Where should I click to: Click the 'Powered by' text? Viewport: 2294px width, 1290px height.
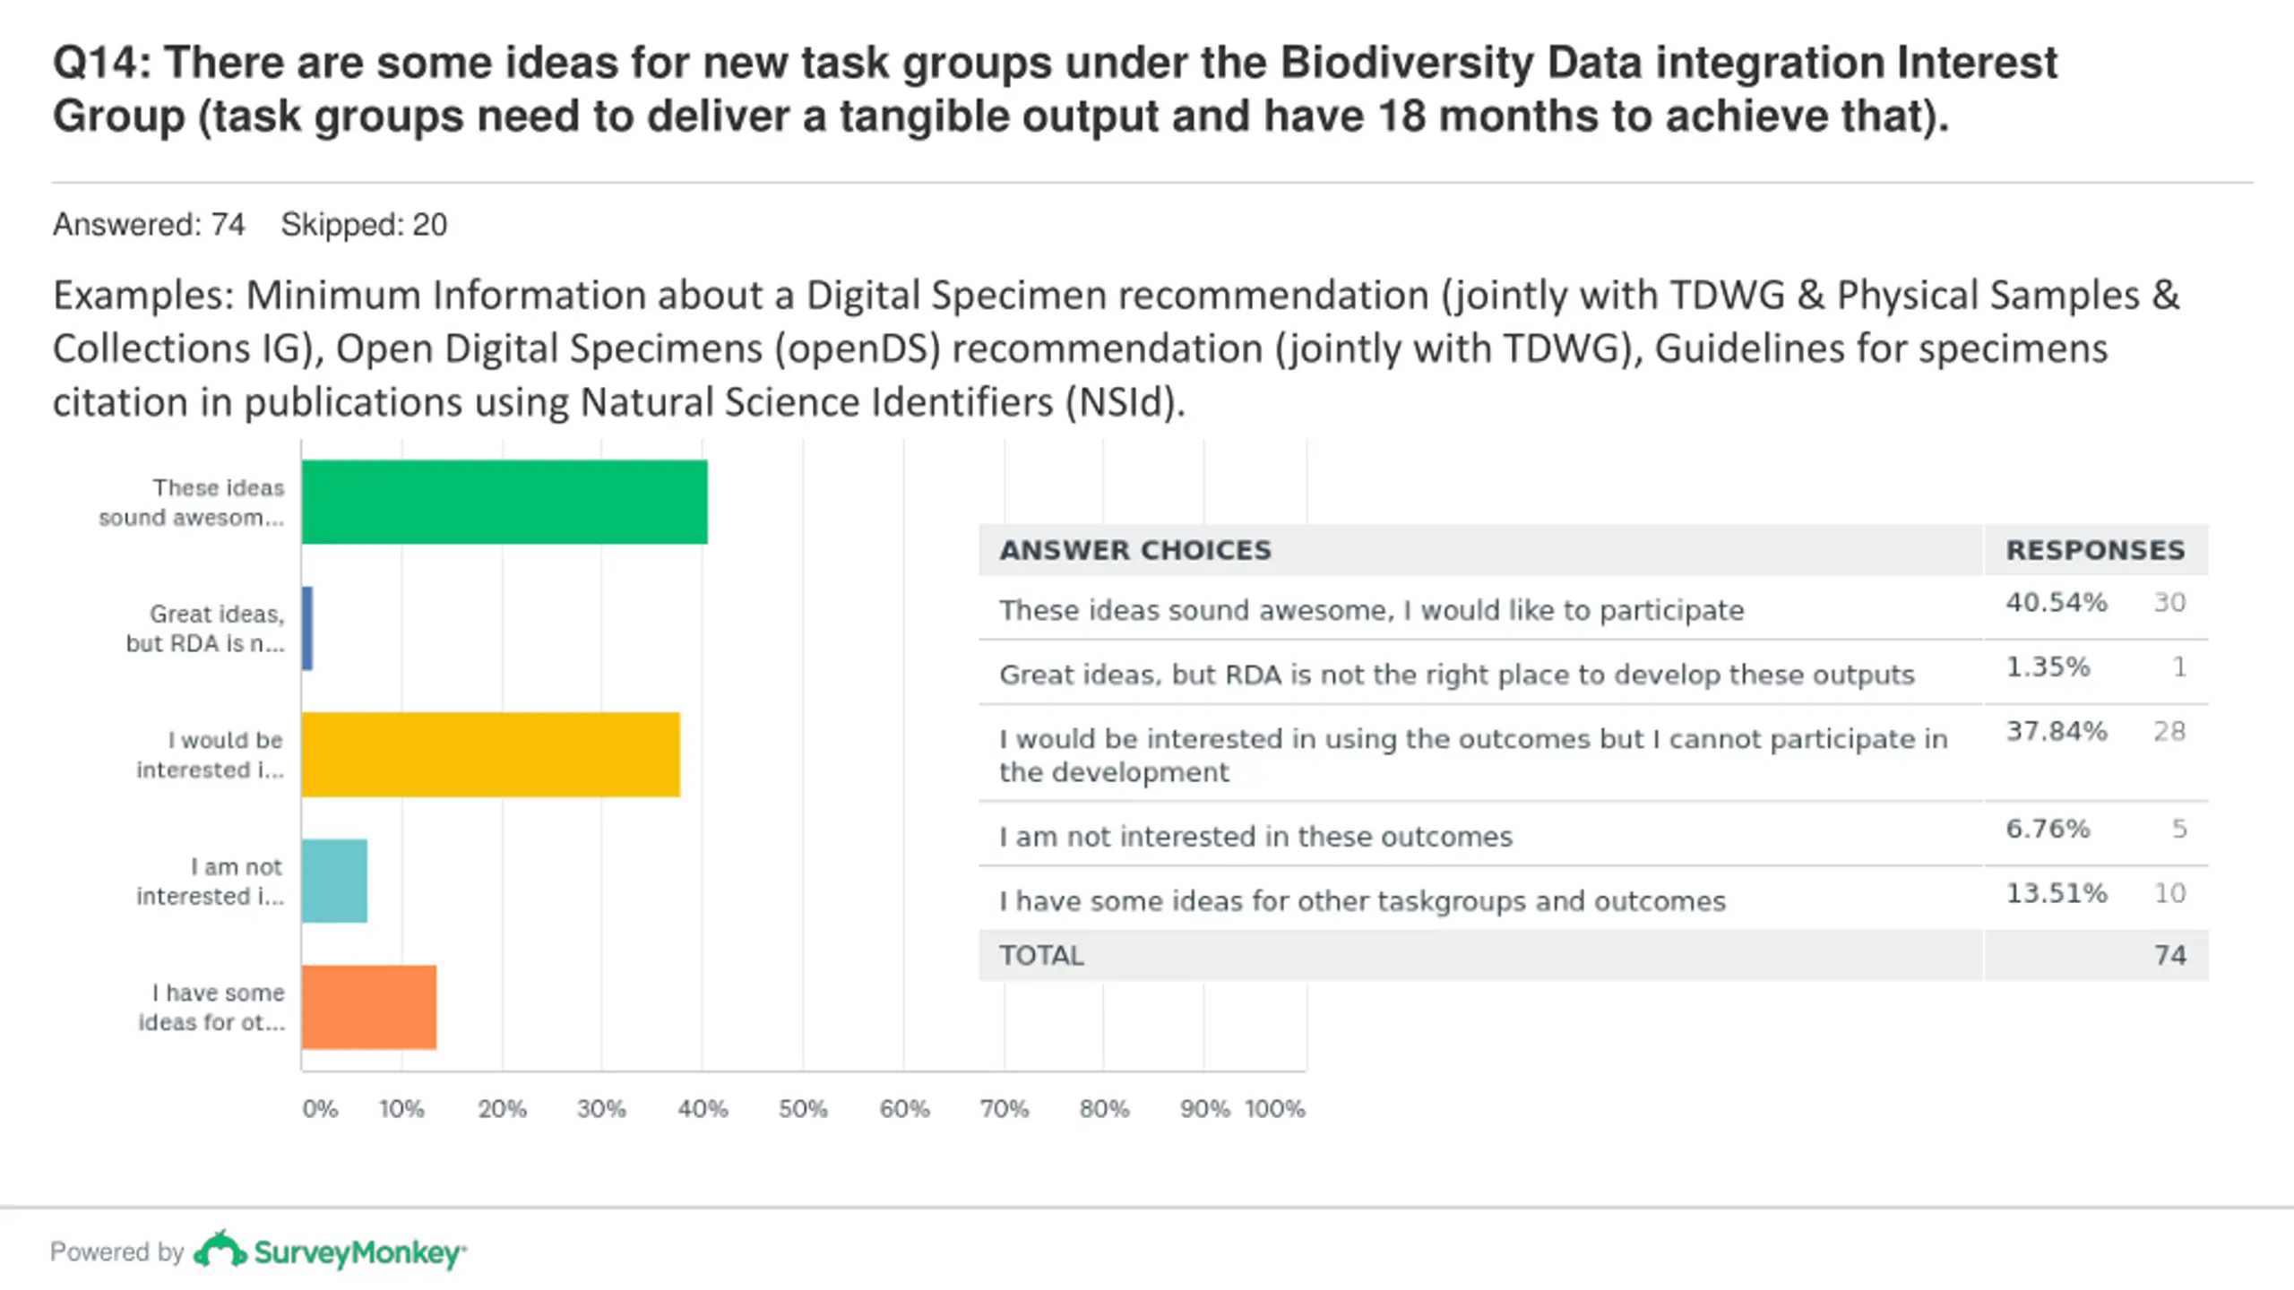click(x=116, y=1251)
